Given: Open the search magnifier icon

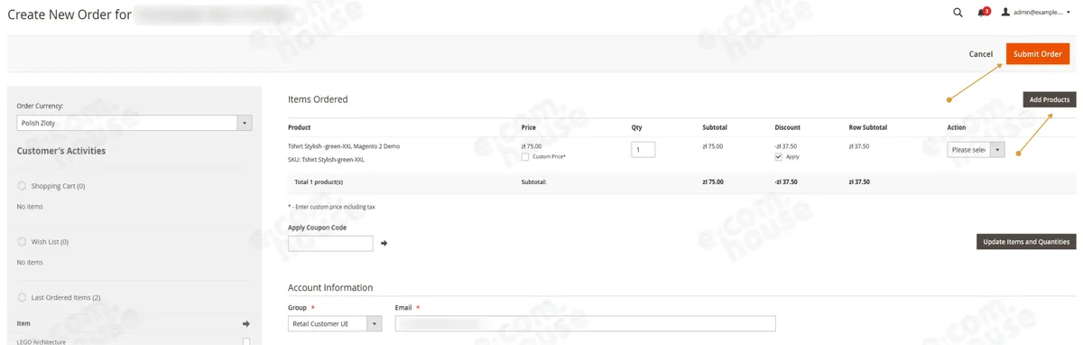Looking at the screenshot, I should point(958,13).
